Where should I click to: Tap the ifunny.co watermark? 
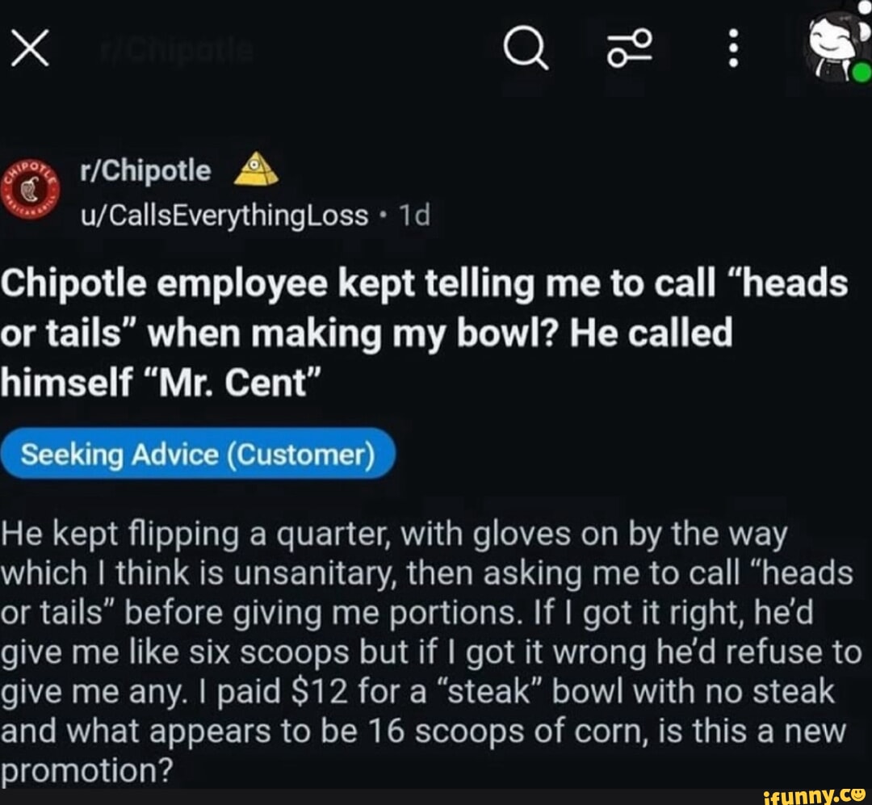[x=813, y=795]
